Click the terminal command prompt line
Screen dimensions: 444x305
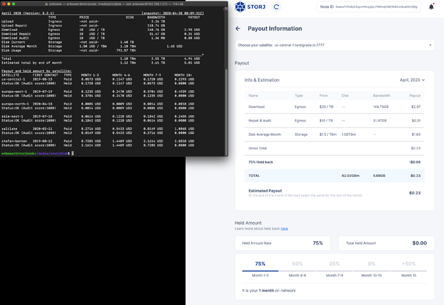38,154
